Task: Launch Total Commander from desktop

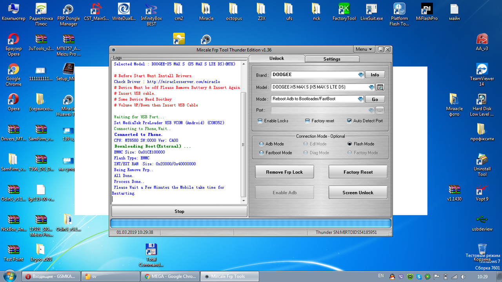Action: click(151, 255)
